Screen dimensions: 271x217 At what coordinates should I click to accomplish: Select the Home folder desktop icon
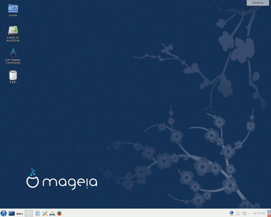click(x=13, y=11)
